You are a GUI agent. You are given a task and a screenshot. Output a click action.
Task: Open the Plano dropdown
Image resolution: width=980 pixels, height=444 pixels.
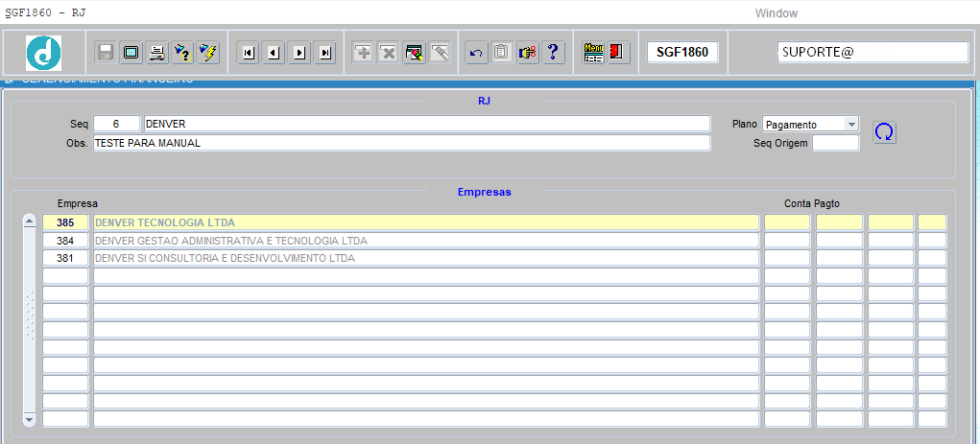pyautogui.click(x=850, y=125)
